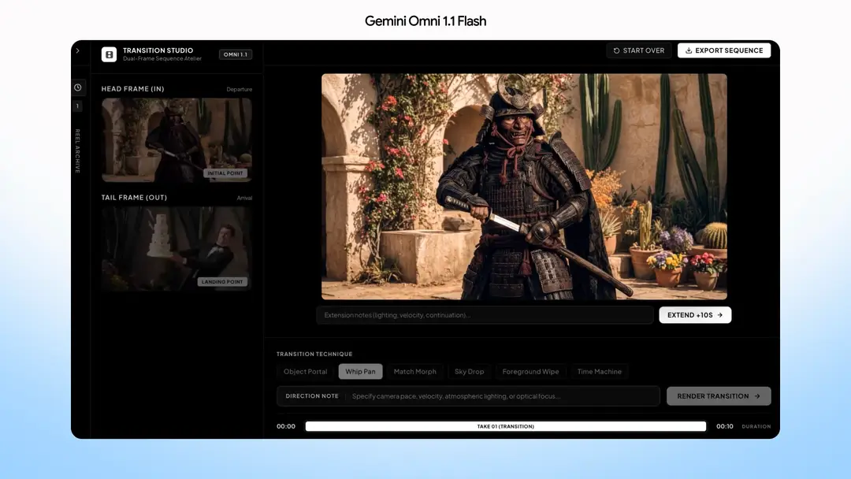Open the reel archive clock icon
This screenshot has width=851, height=479.
point(77,87)
